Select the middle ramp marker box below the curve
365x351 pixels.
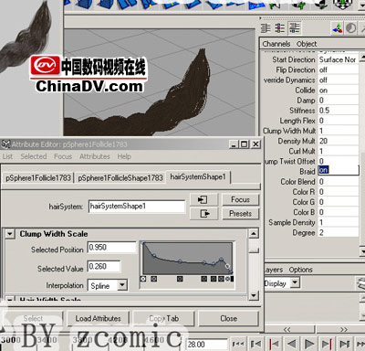pos(180,279)
